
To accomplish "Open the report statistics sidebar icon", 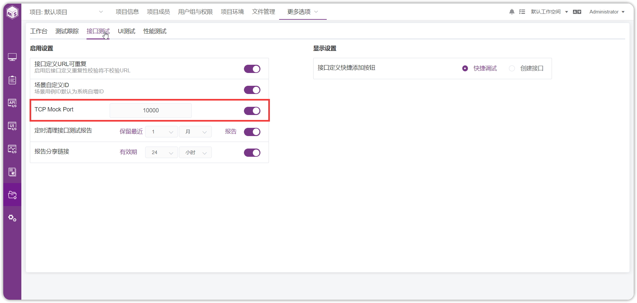I will point(12,172).
